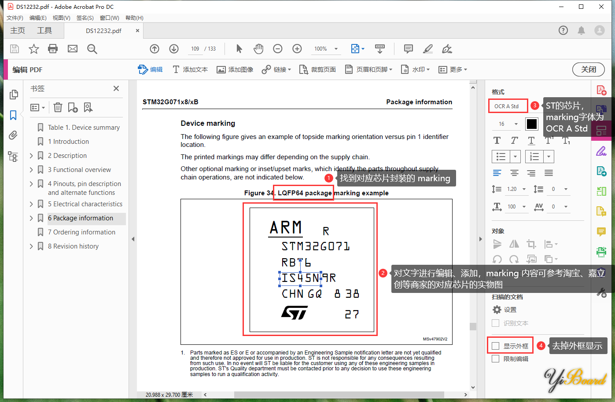This screenshot has width=615, height=402.
Task: Select the 7 Ordering information bookmark
Action: pos(81,232)
